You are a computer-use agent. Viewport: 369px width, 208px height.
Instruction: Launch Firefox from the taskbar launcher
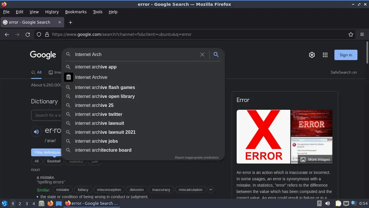(x=50, y=203)
